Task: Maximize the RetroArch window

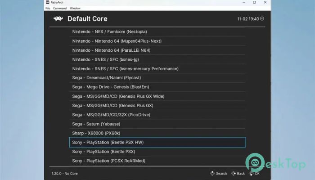Action: [x=254, y=2]
